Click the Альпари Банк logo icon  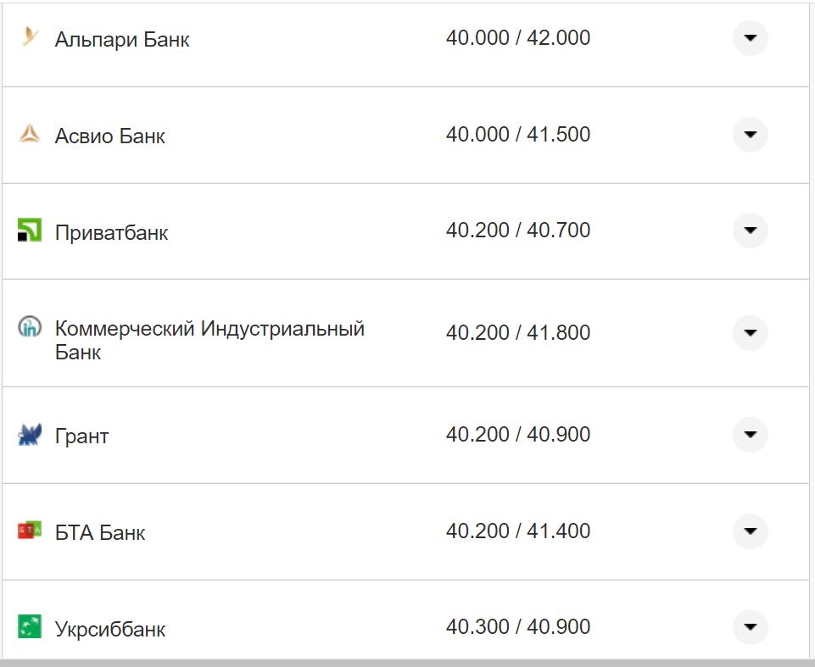pyautogui.click(x=31, y=37)
